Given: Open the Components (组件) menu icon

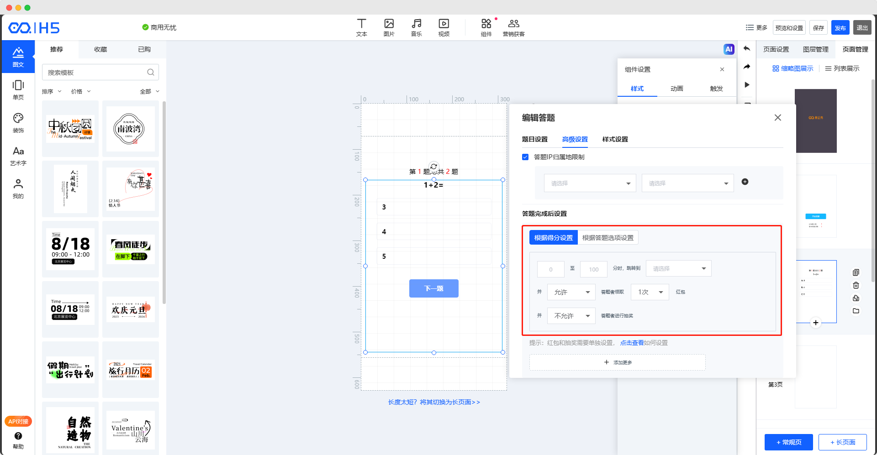Looking at the screenshot, I should pyautogui.click(x=486, y=27).
